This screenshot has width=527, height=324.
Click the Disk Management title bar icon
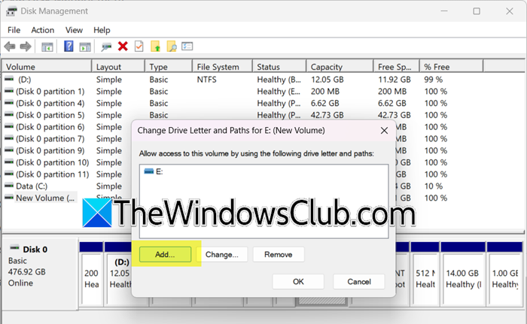(11, 11)
